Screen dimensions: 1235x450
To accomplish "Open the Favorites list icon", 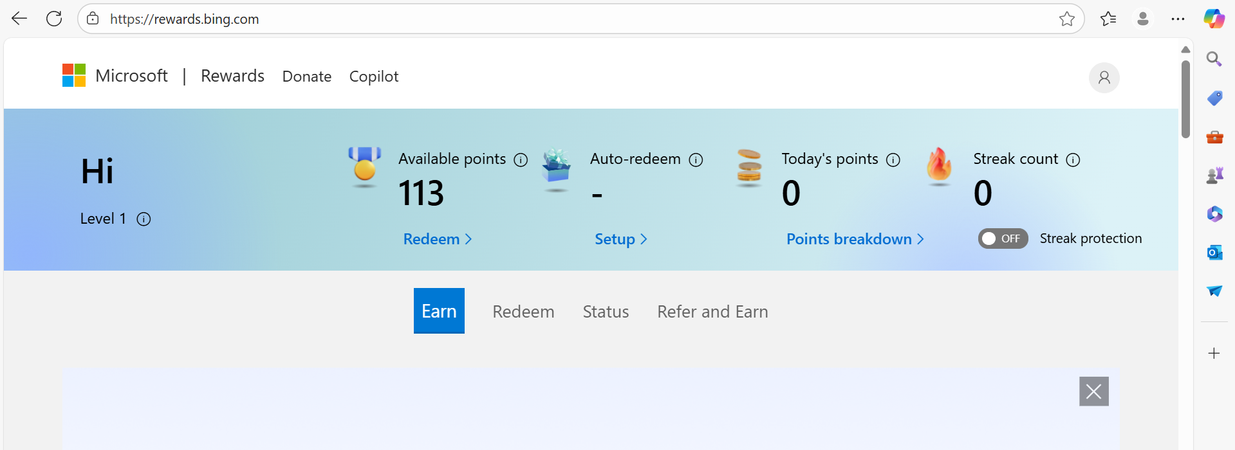I will pyautogui.click(x=1108, y=19).
